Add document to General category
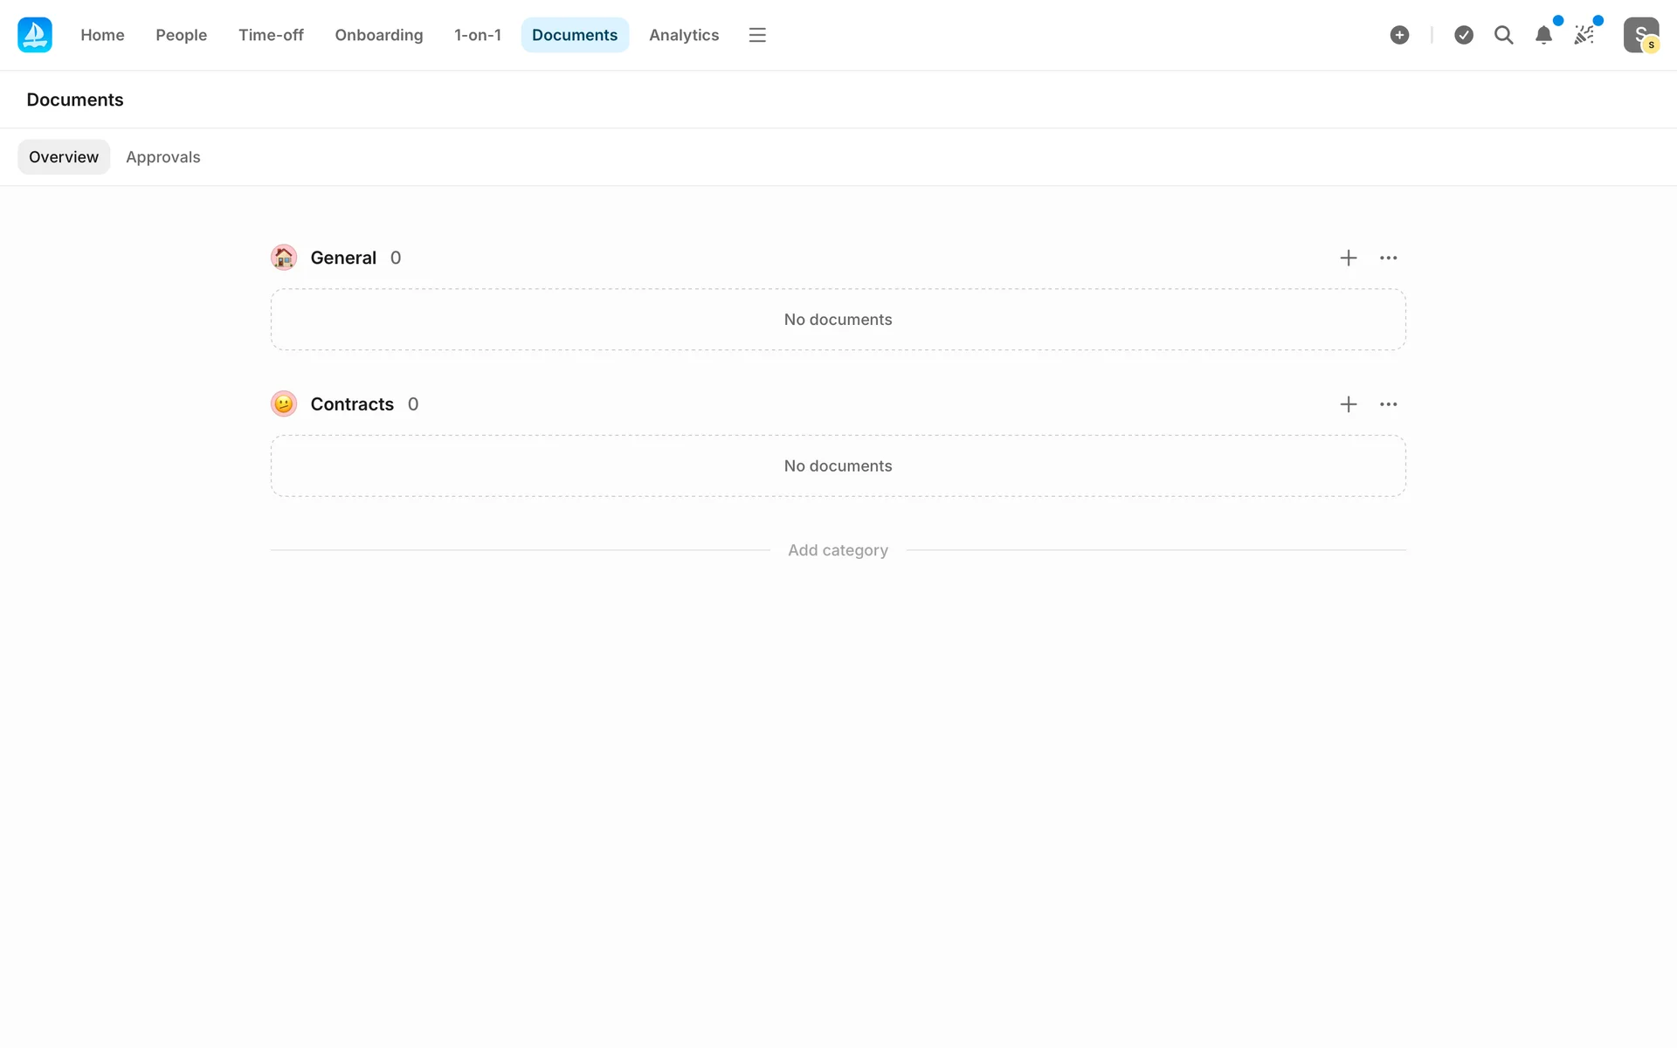 (1349, 258)
